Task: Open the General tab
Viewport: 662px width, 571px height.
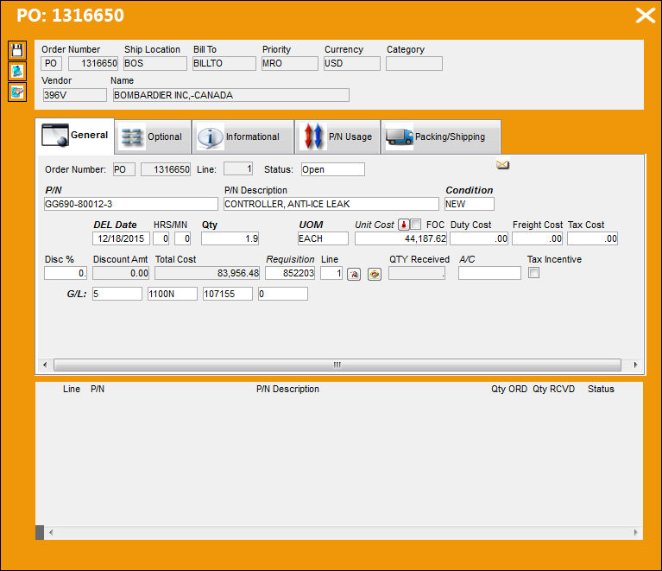Action: tap(75, 136)
